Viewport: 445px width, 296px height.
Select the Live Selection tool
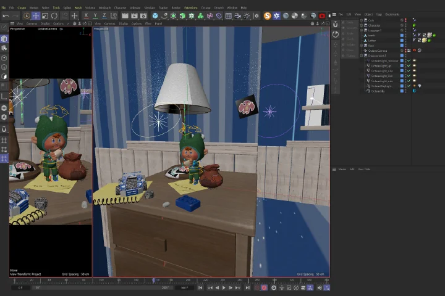coord(27,16)
